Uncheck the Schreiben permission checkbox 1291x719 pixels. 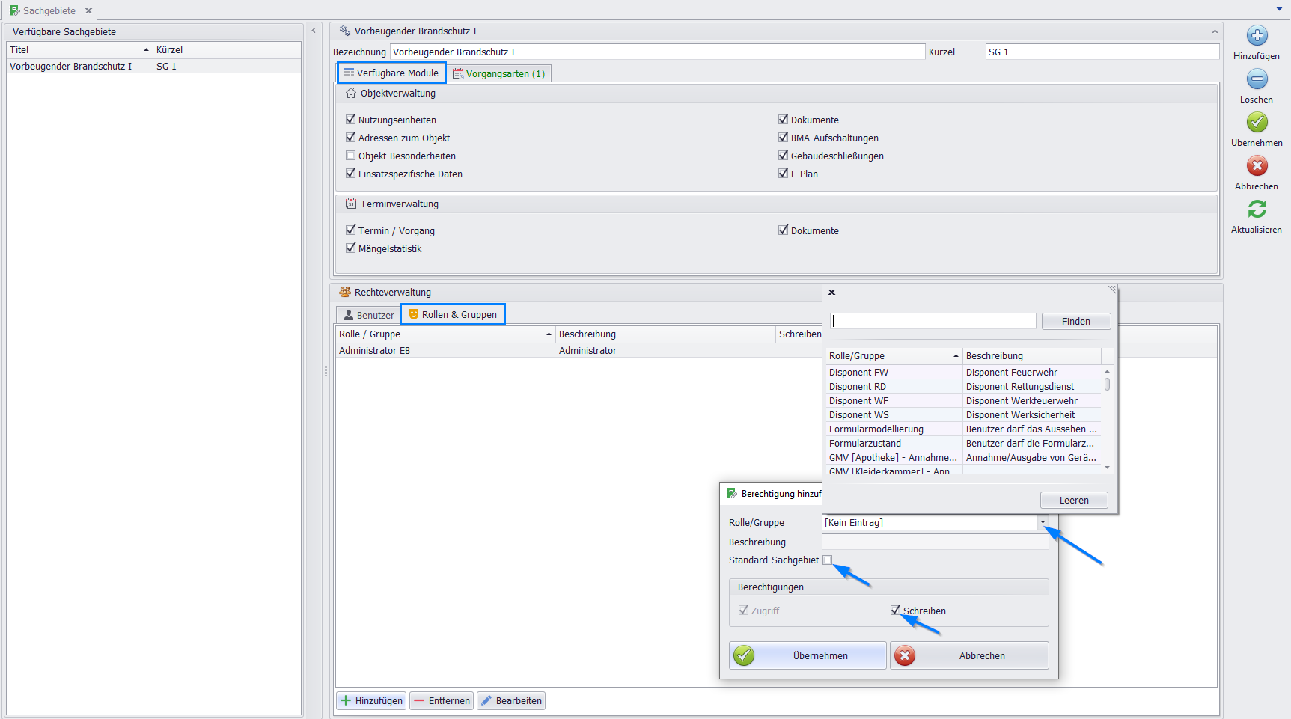point(895,611)
